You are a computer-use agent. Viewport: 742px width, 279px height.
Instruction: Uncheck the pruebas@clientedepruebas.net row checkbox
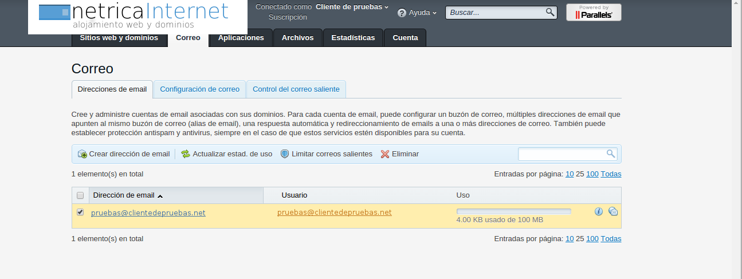tap(80, 213)
